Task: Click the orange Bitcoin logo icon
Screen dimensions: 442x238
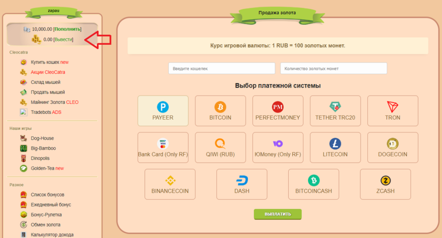Action: coord(220,107)
